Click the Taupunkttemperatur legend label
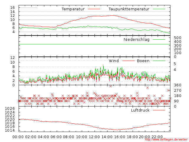Viewport: 189px width, 142px height. pyautogui.click(x=129, y=9)
